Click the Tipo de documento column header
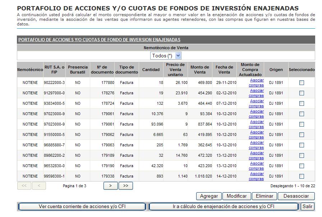Screen dimensions: 322x217 coord(126,70)
